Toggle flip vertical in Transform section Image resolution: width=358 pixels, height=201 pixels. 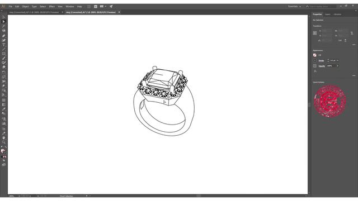coord(345,41)
